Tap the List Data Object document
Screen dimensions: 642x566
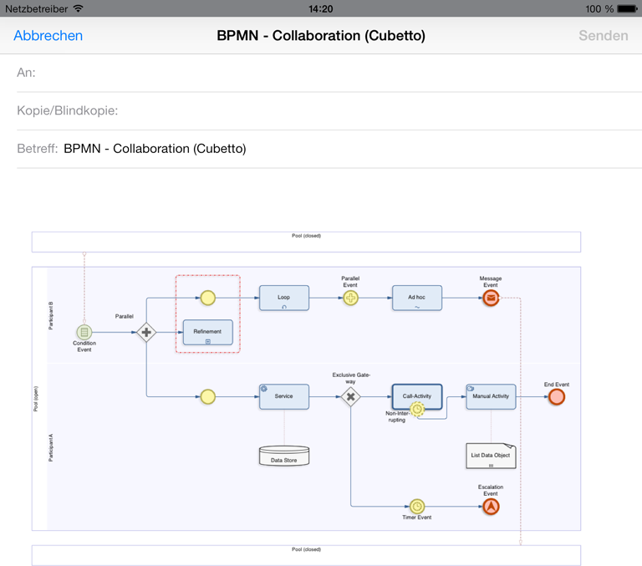(x=491, y=456)
